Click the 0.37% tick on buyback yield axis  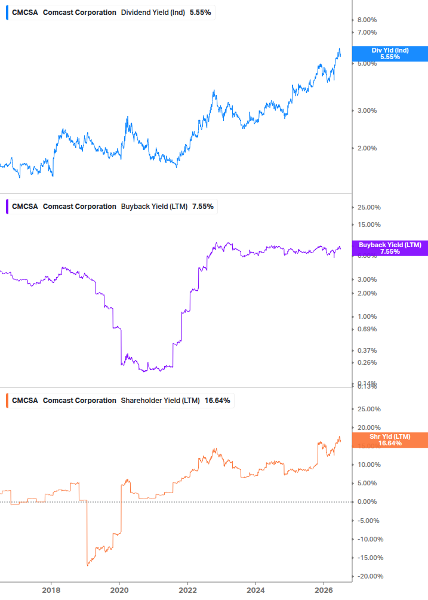367,350
